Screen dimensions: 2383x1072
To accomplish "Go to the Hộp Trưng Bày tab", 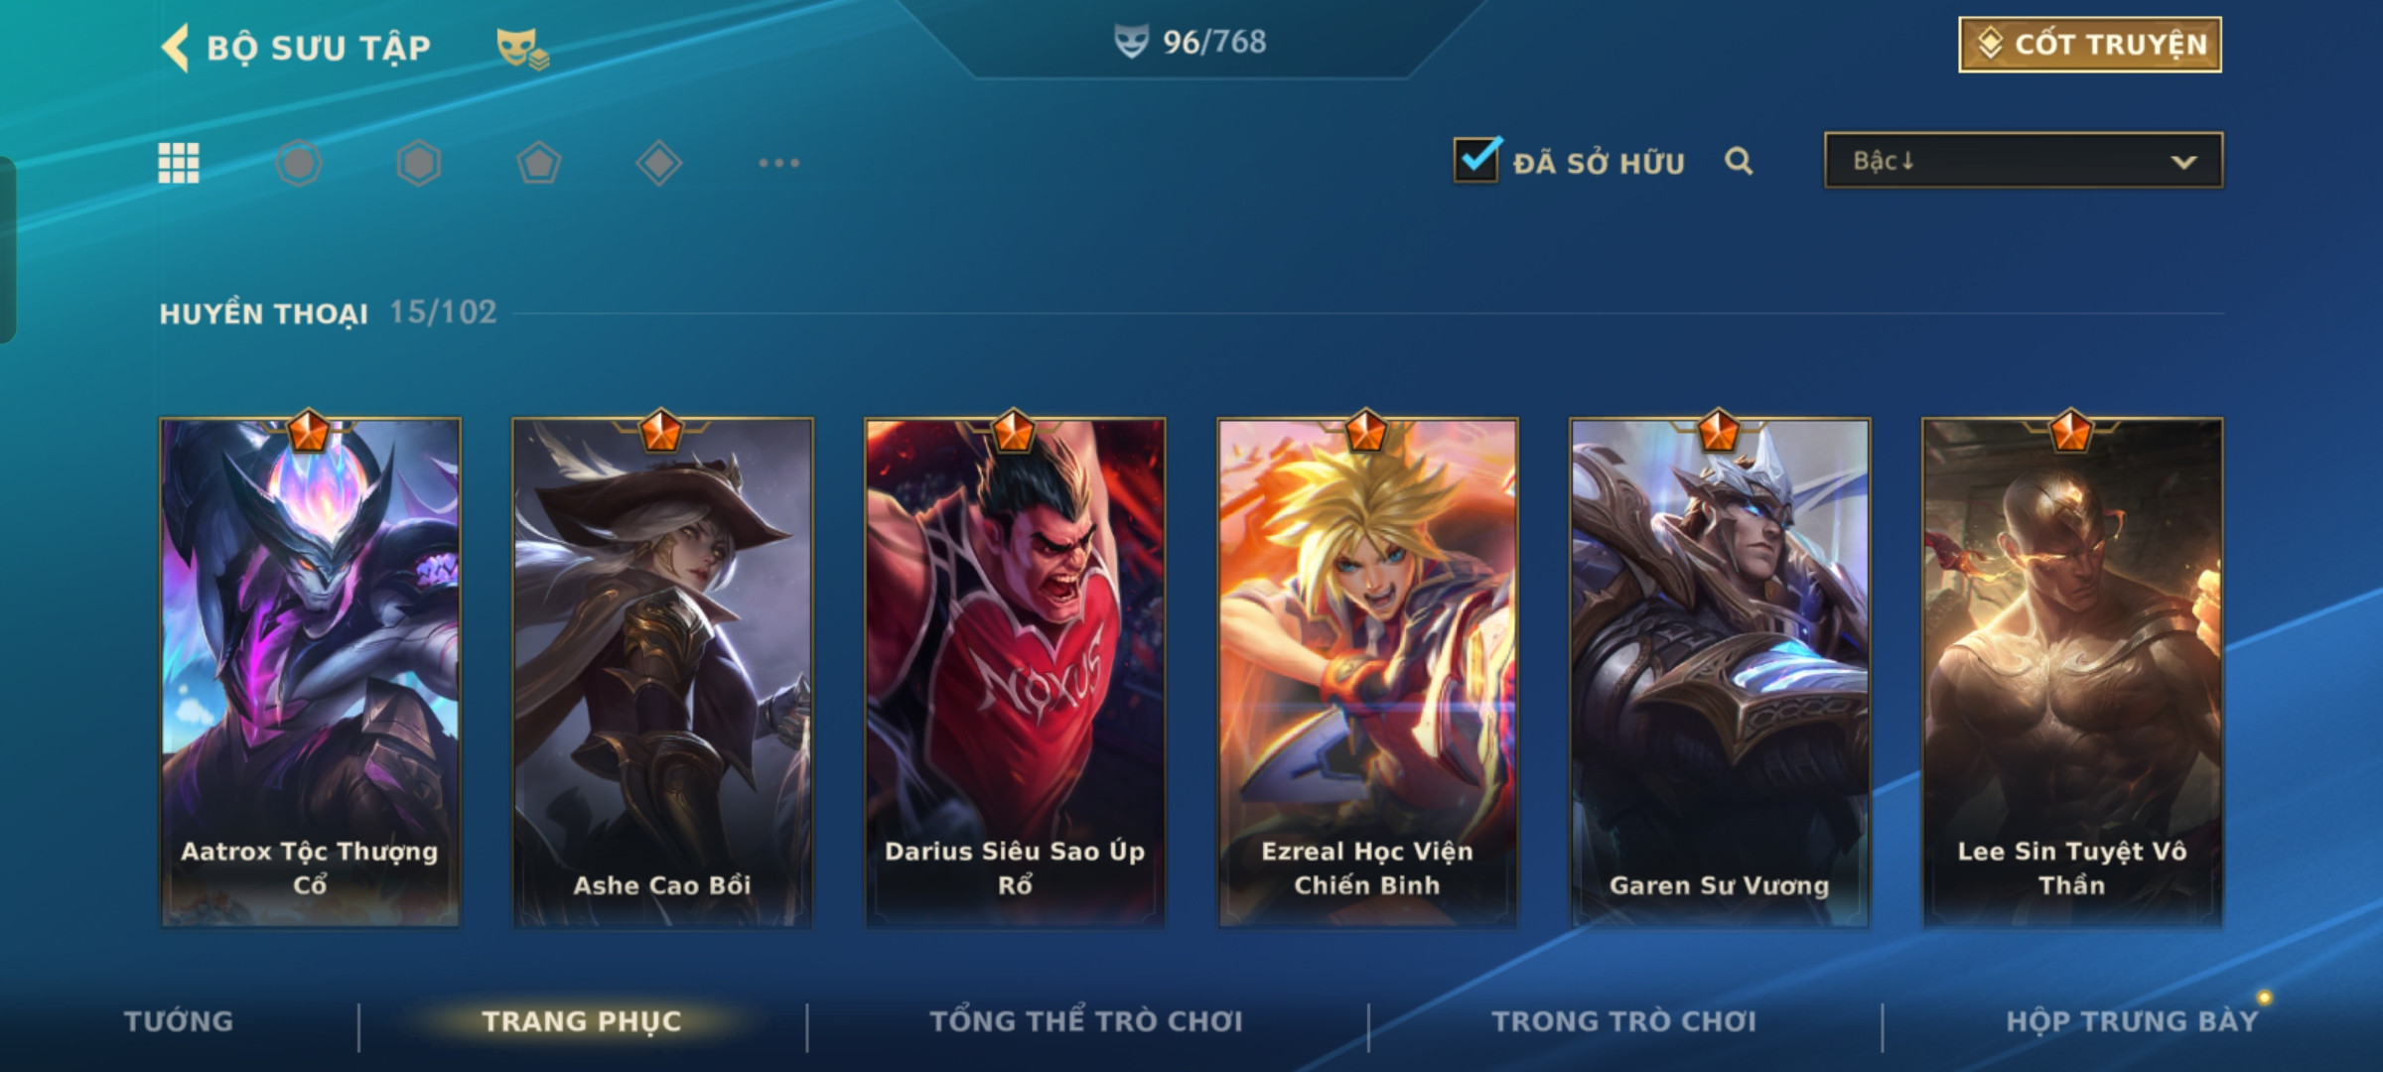I will click(x=2132, y=1021).
